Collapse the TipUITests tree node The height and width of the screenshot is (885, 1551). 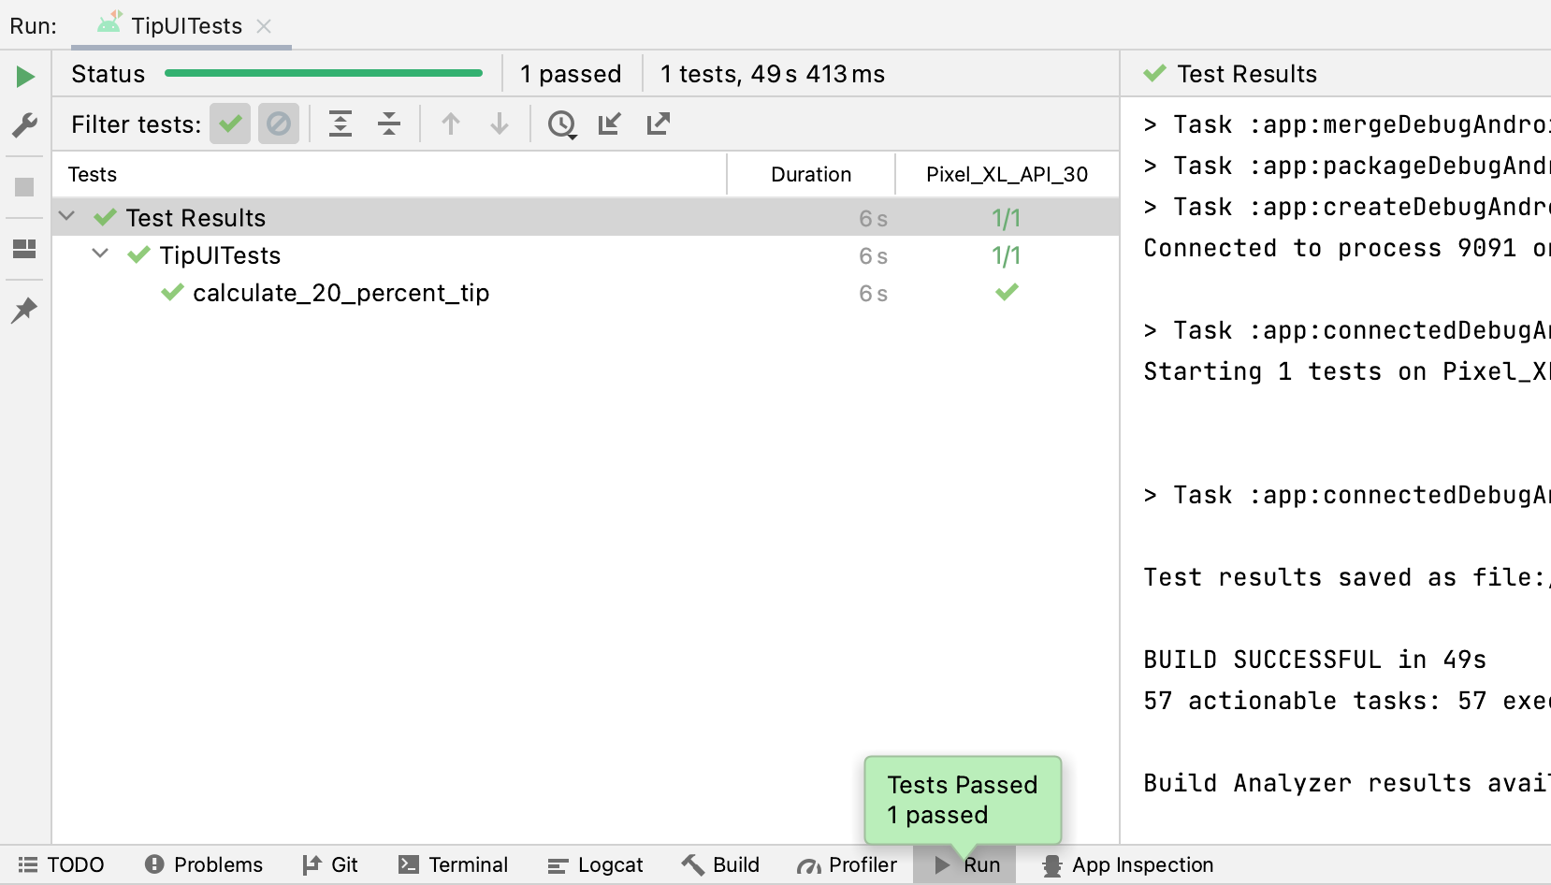(100, 254)
